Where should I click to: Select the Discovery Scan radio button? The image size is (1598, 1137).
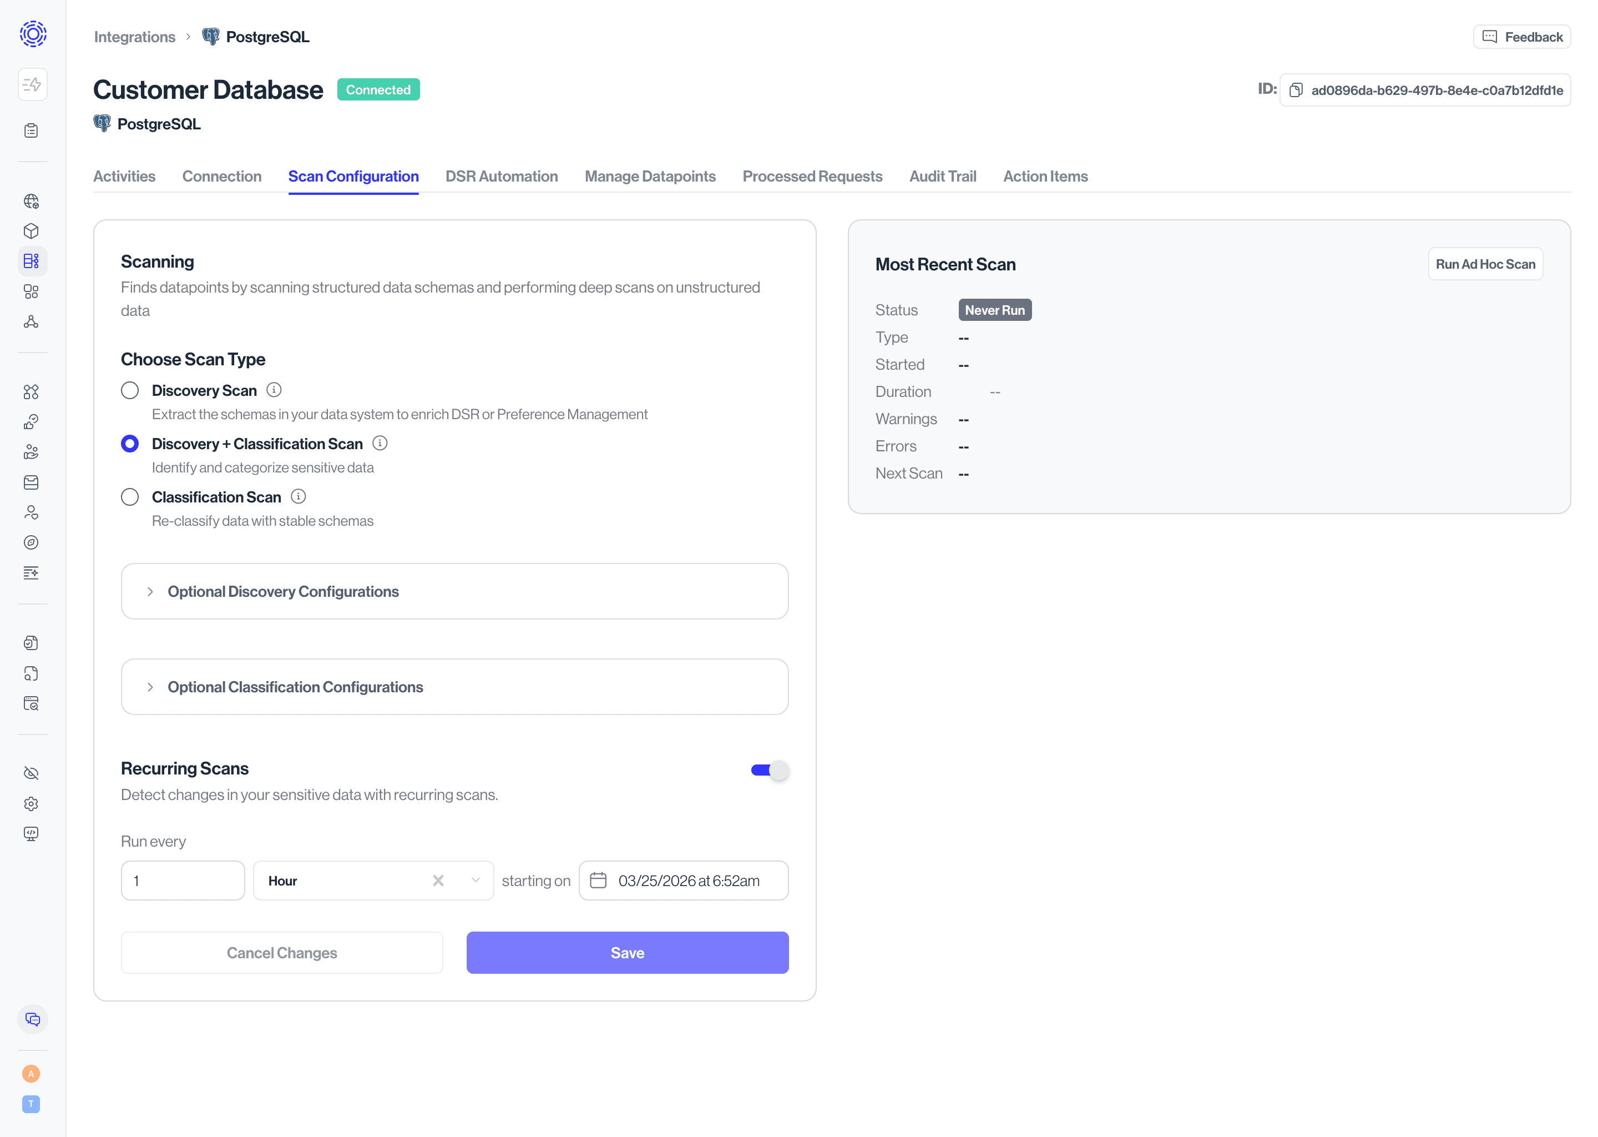click(x=130, y=390)
